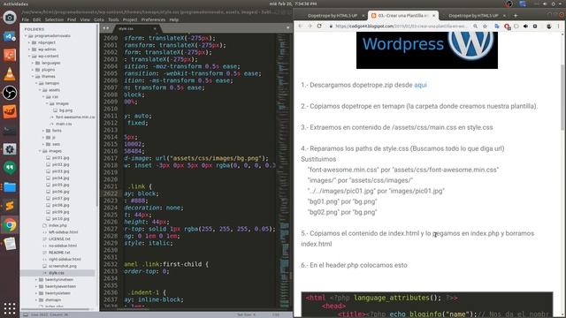The height and width of the screenshot is (318, 566).
Task: Open the File menu in Sublime Text
Action: pos(26,19)
